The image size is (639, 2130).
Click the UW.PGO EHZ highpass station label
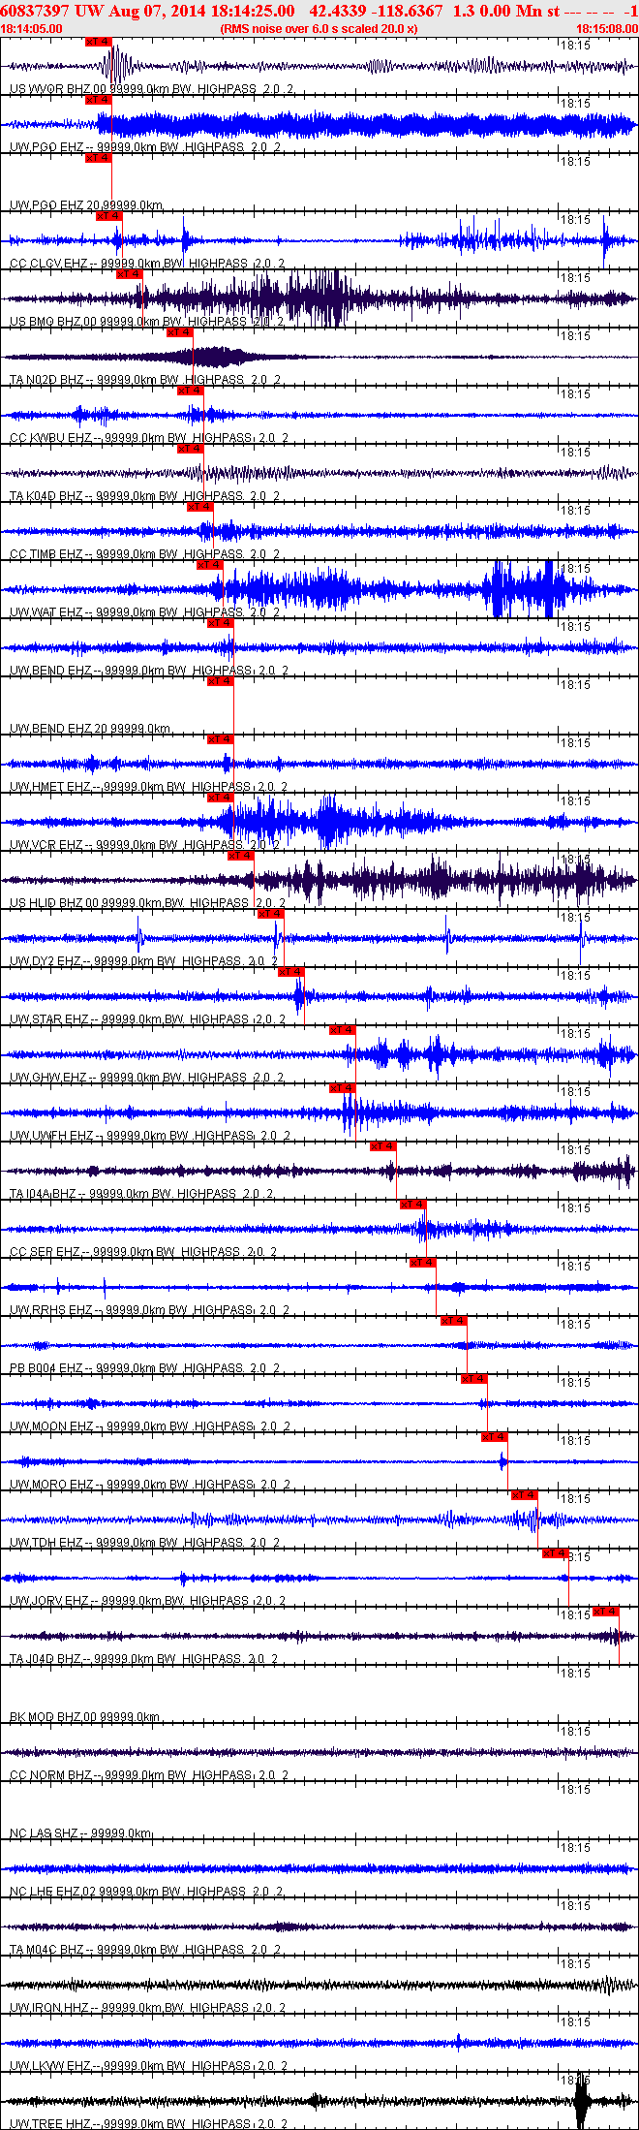tap(145, 147)
